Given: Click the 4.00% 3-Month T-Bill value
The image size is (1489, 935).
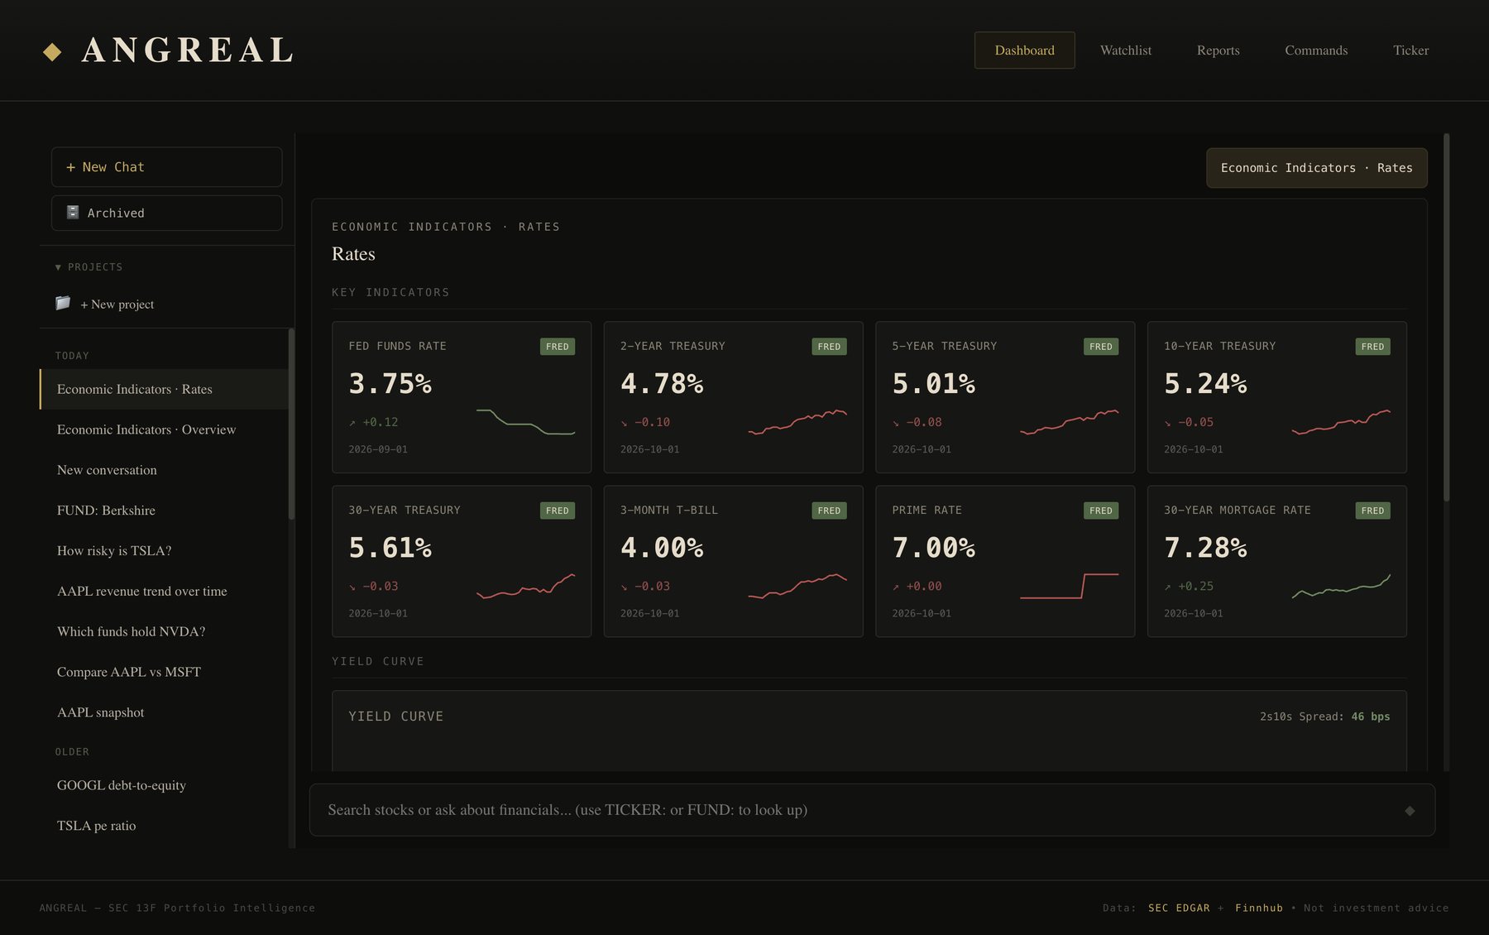Looking at the screenshot, I should click(x=662, y=548).
